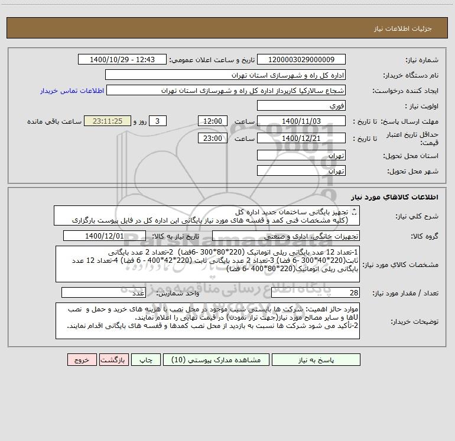Click ایجاد کننده درخواست field

[x=226, y=90]
